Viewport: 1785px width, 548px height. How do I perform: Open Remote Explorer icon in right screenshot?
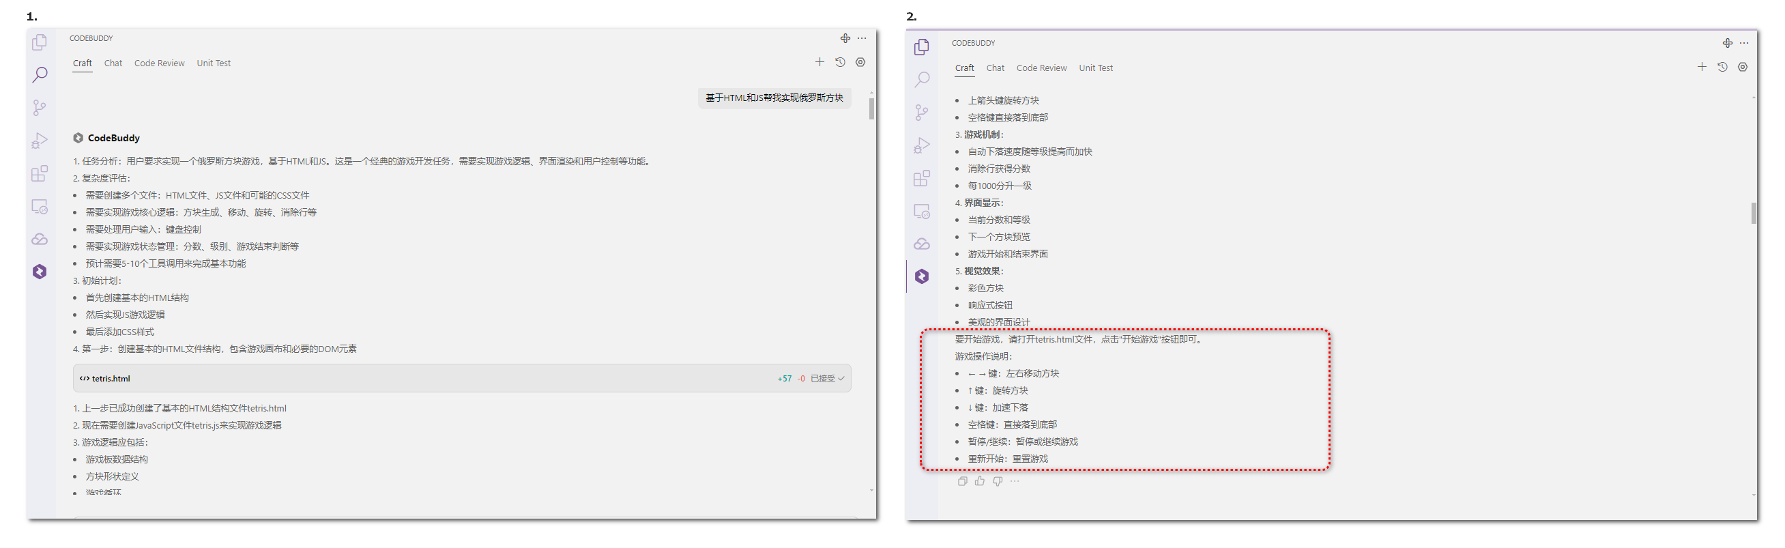pos(922,212)
